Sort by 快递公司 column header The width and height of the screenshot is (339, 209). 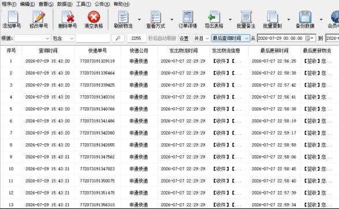pos(139,51)
